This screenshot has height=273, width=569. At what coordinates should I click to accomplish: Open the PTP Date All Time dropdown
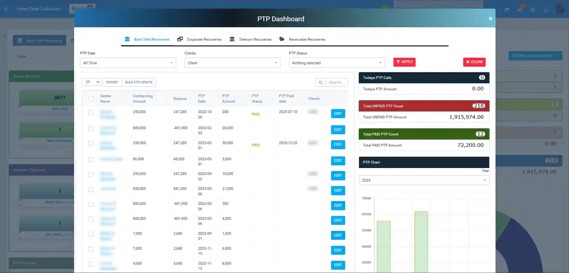(128, 63)
